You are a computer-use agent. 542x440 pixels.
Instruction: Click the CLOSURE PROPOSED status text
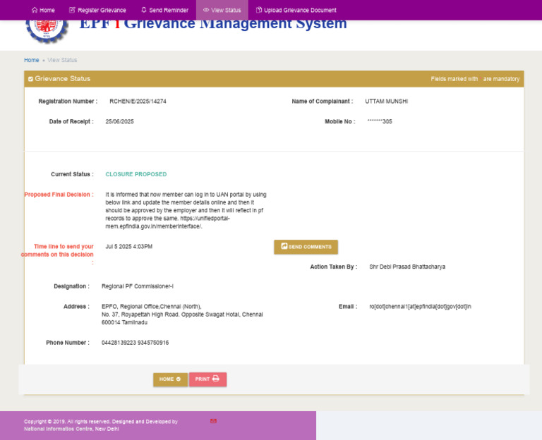[x=136, y=174]
